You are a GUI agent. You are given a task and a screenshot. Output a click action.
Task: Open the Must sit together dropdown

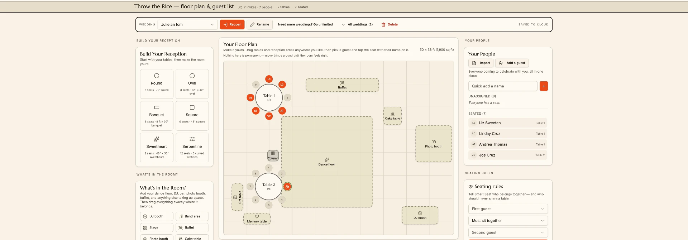pos(508,221)
